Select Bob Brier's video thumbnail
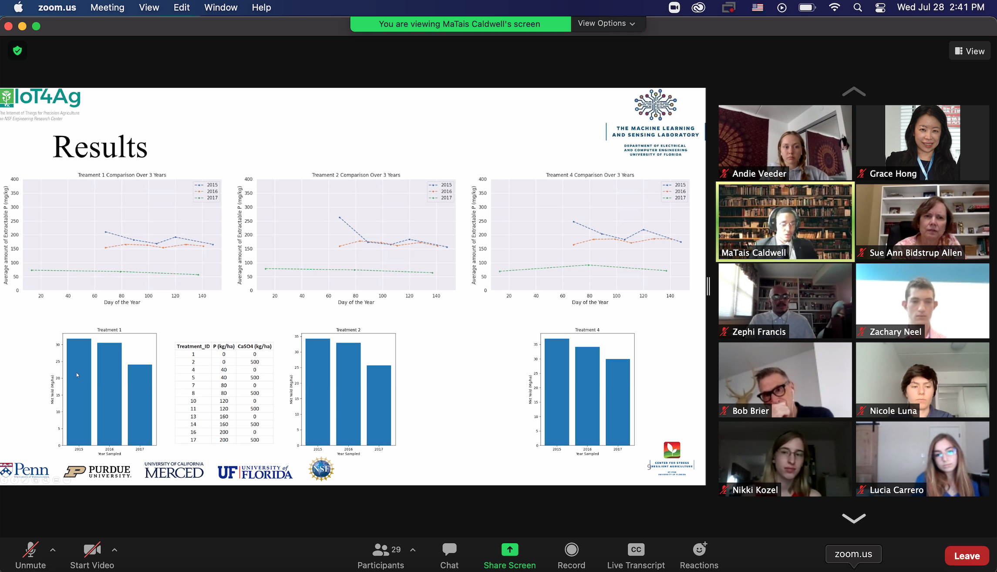The image size is (997, 572). pyautogui.click(x=785, y=380)
